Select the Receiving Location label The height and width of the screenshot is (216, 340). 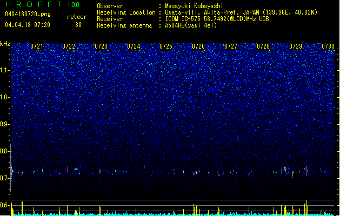(126, 12)
